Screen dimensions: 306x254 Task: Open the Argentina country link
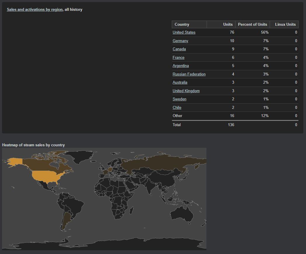click(180, 66)
